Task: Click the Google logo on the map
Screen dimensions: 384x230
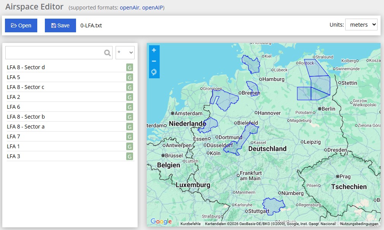Action: click(x=161, y=221)
